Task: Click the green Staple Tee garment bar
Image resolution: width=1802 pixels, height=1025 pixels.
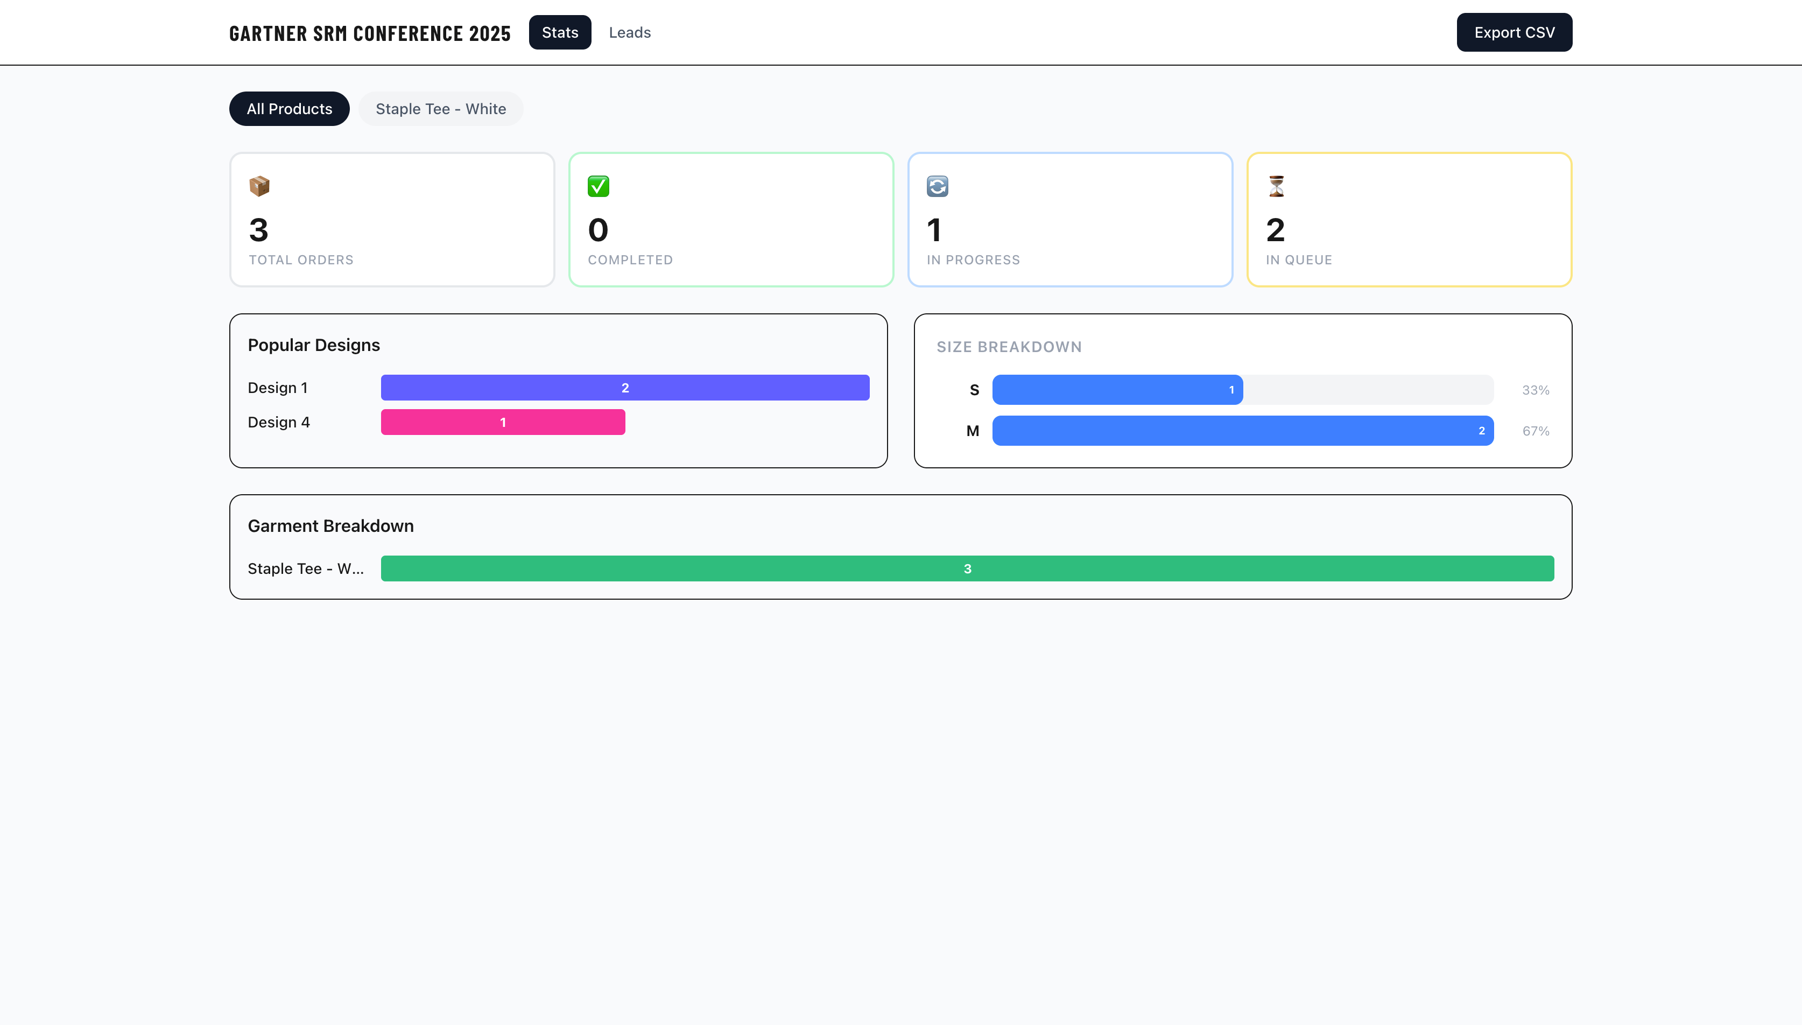Action: pyautogui.click(x=967, y=569)
